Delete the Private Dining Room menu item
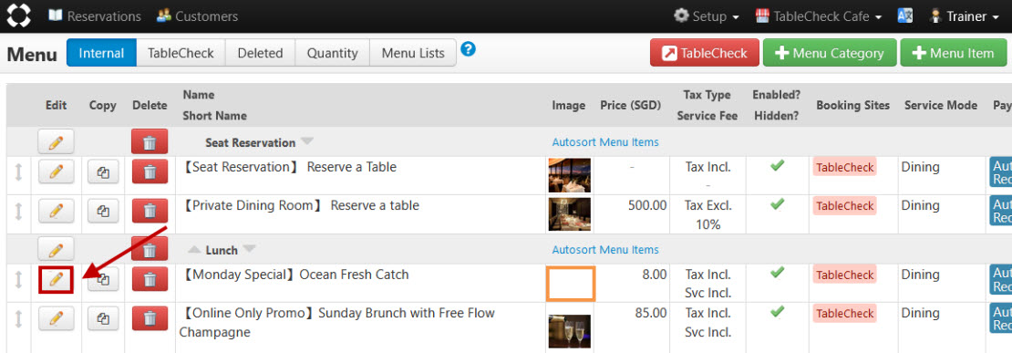The width and height of the screenshot is (1012, 353). [150, 211]
